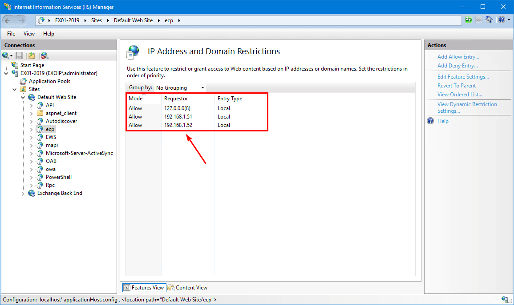Open Edit Feature Settings
This screenshot has height=305, width=514.
tap(463, 77)
